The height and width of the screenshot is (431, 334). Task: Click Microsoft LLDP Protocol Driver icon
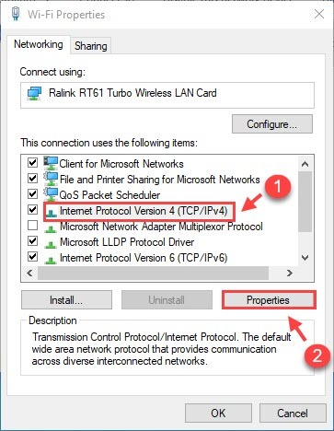(51, 243)
